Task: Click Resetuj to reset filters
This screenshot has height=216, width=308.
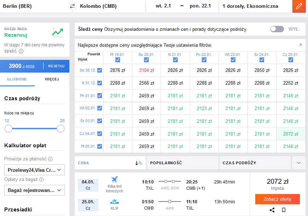Action: click(56, 66)
